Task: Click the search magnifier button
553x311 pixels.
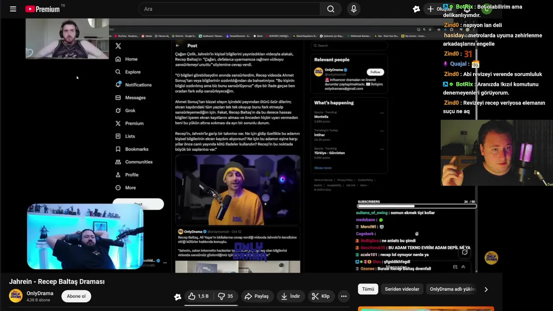Action: pos(331,9)
